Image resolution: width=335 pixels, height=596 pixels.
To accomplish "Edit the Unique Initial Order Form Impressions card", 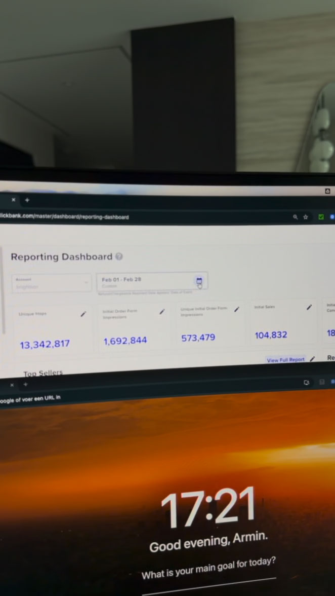I will (236, 310).
